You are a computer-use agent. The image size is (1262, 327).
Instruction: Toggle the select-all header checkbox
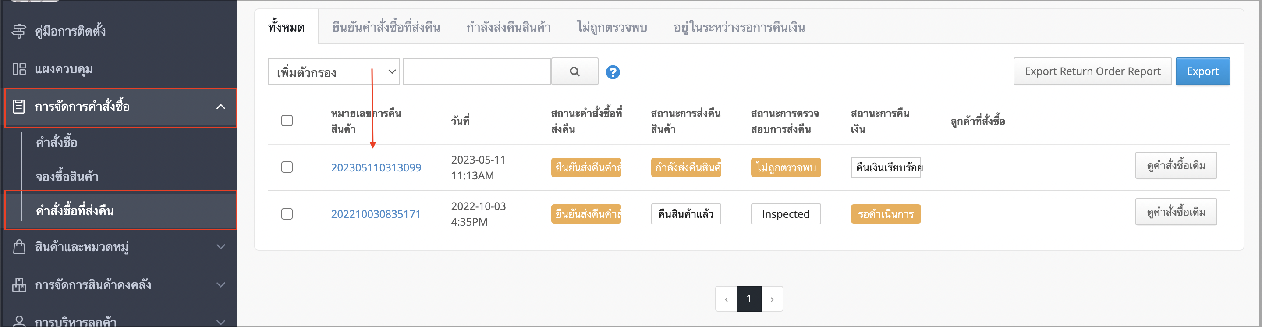pos(287,121)
